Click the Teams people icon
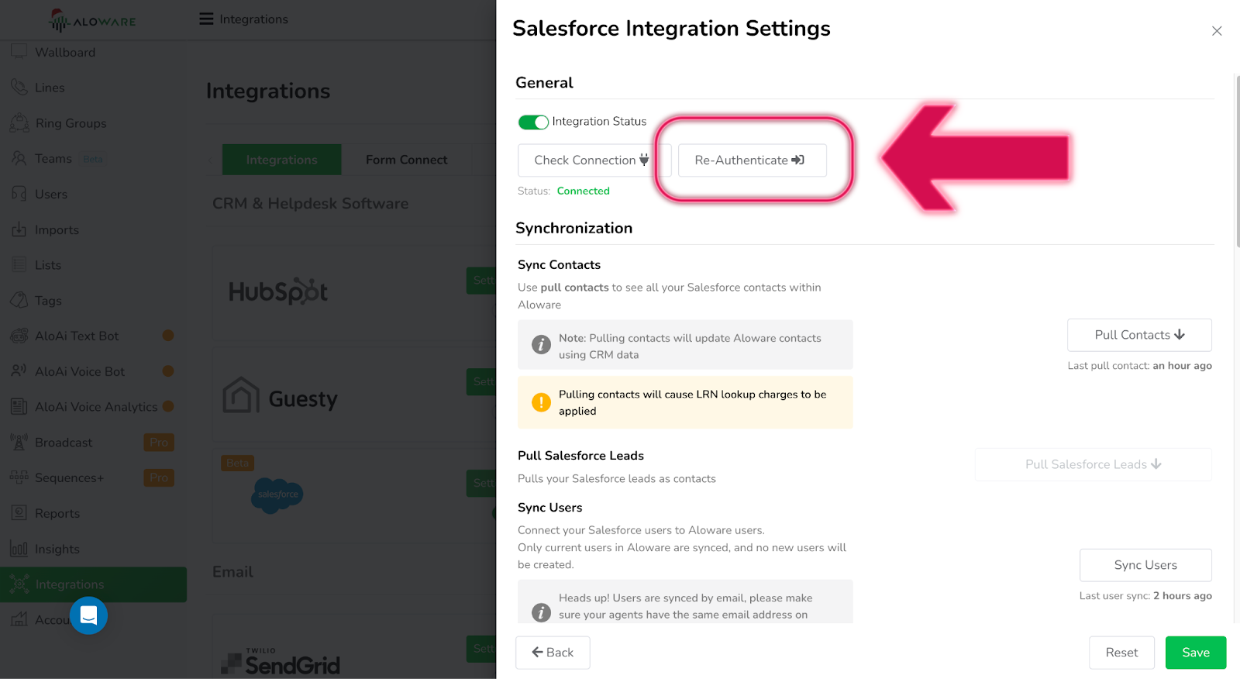The height and width of the screenshot is (679, 1240). [19, 158]
